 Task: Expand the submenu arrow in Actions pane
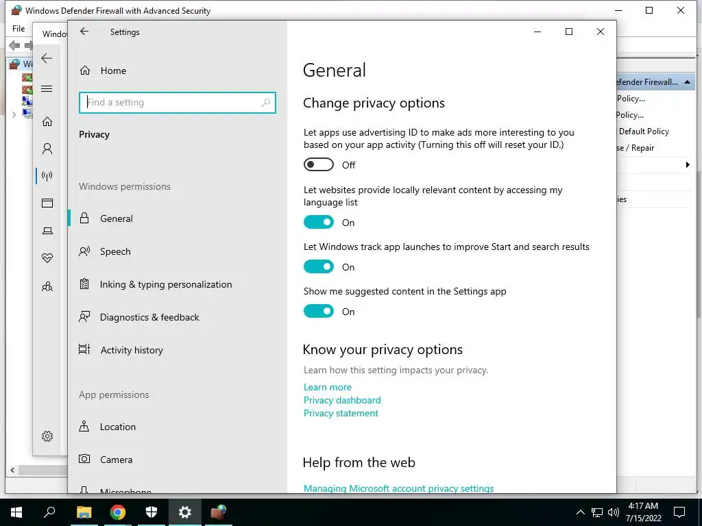tap(687, 164)
